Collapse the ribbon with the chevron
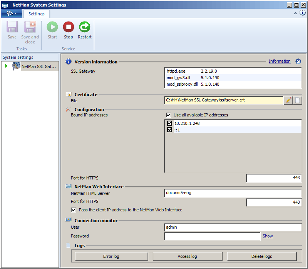 tap(296, 13)
